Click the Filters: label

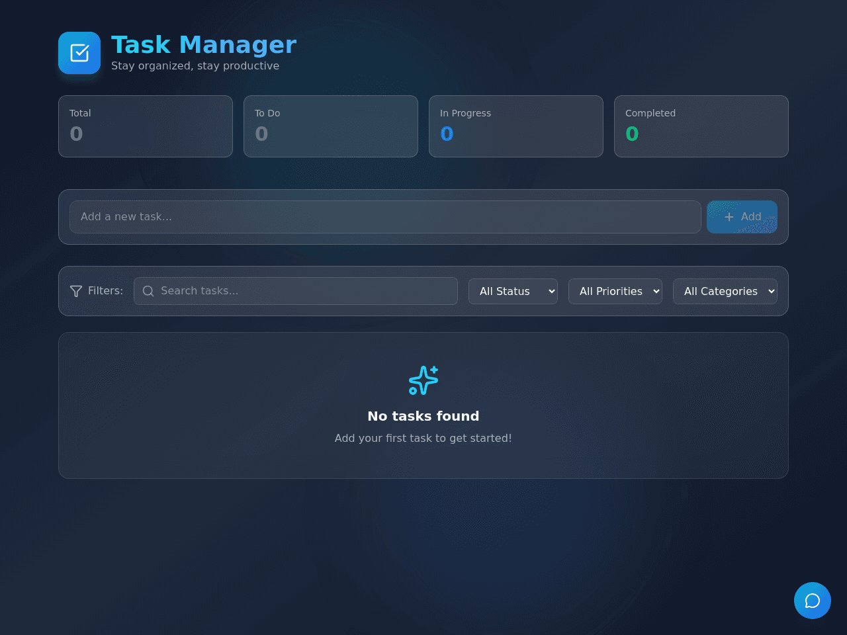[105, 291]
